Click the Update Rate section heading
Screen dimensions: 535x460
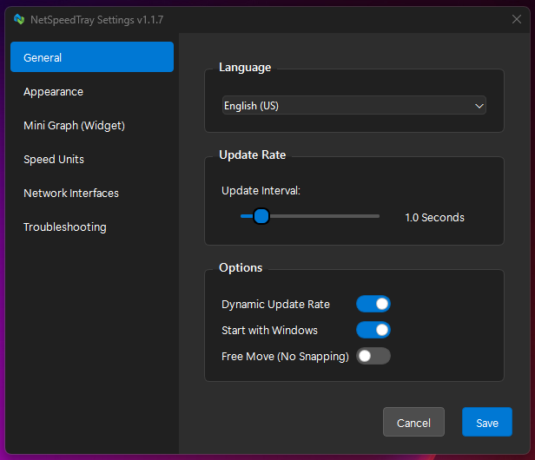coord(253,154)
